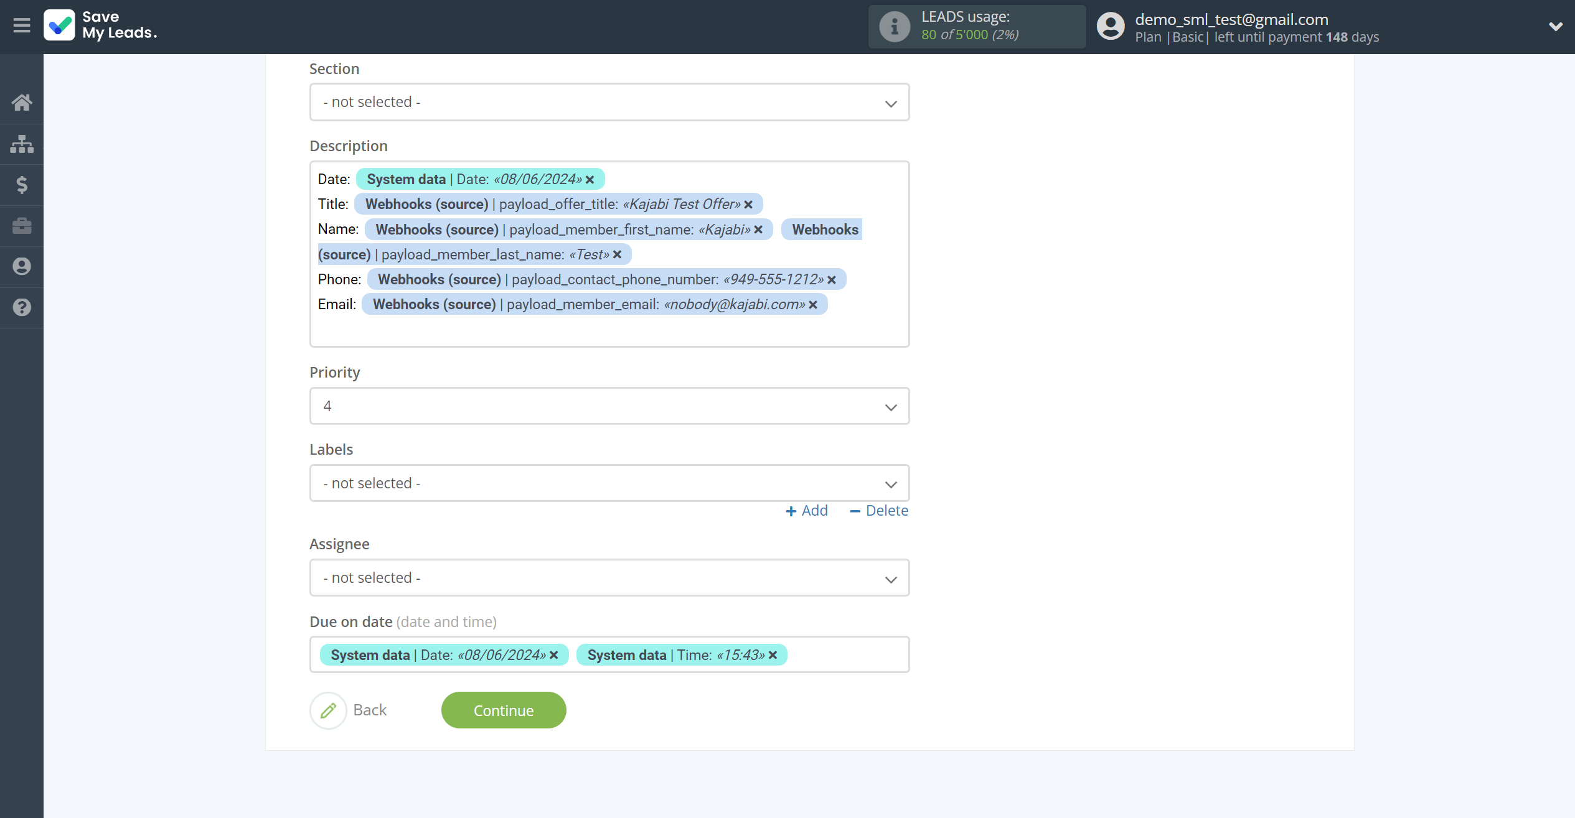
Task: Open the Priority dropdown showing 4
Action: tap(609, 406)
